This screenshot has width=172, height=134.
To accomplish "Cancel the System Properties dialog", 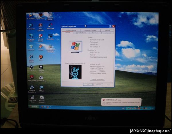I will pyautogui.click(x=98, y=85).
